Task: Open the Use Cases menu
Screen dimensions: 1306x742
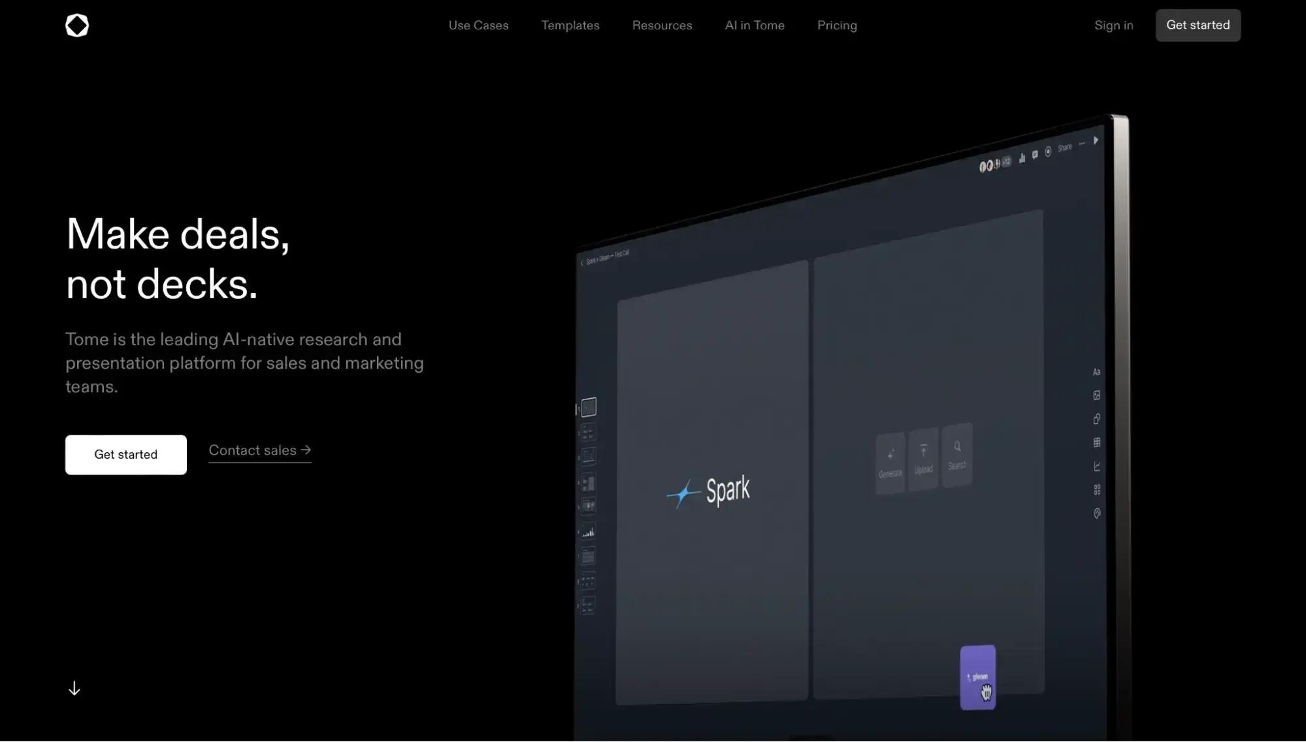Action: [478, 25]
